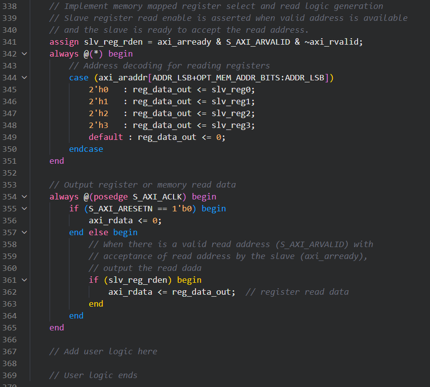Collapse the always @(*) block at line 342
This screenshot has width=430, height=387.
click(x=24, y=54)
